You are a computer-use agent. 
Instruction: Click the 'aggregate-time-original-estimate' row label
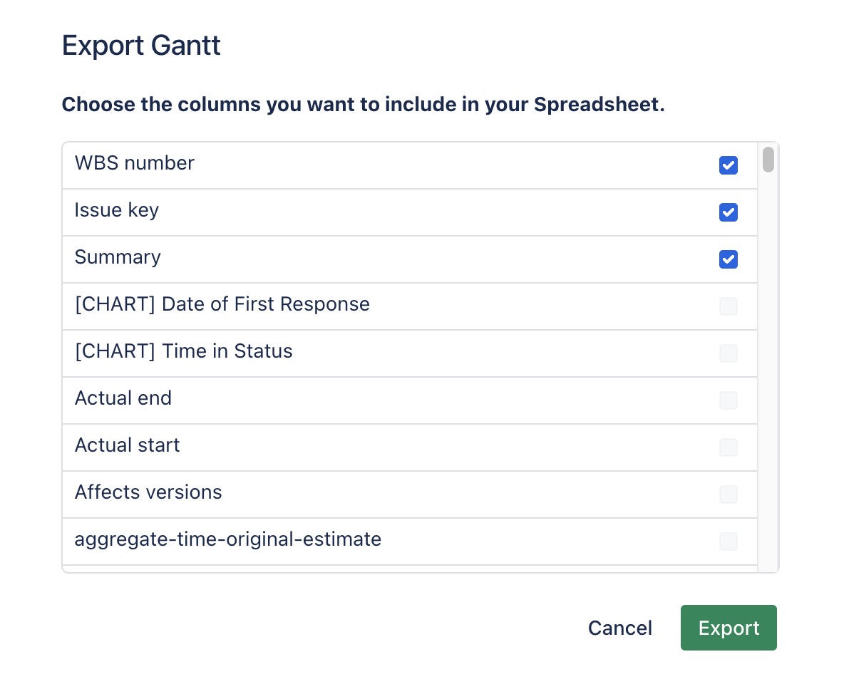pos(227,539)
